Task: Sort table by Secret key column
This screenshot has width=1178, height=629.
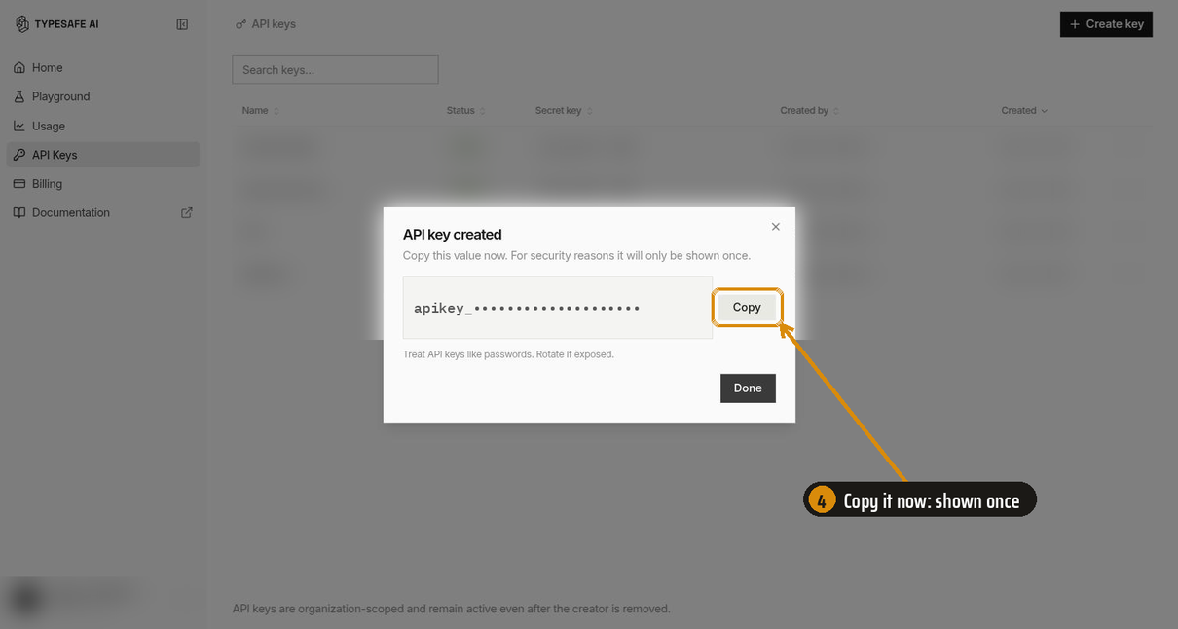Action: [x=564, y=111]
